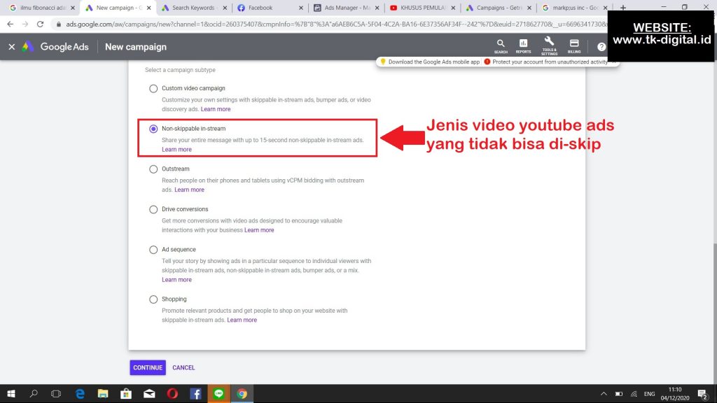Viewport: 717px width, 403px height.
Task: Click Learn more under Non-skippable in-stream
Action: (176, 150)
